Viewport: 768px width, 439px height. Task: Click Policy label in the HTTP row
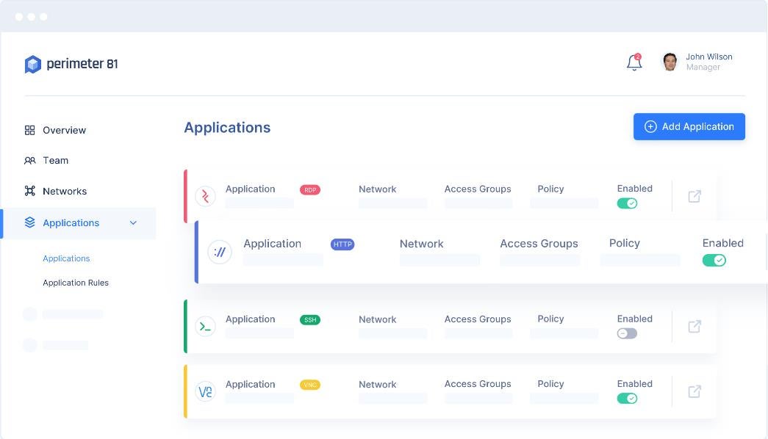coord(625,243)
